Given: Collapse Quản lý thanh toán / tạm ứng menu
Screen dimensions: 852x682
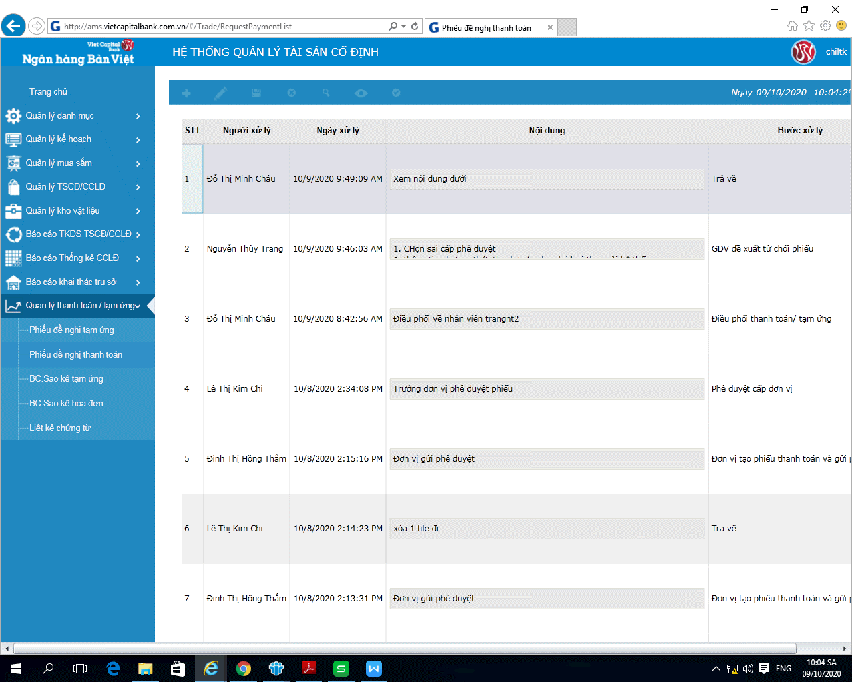Looking at the screenshot, I should click(138, 306).
